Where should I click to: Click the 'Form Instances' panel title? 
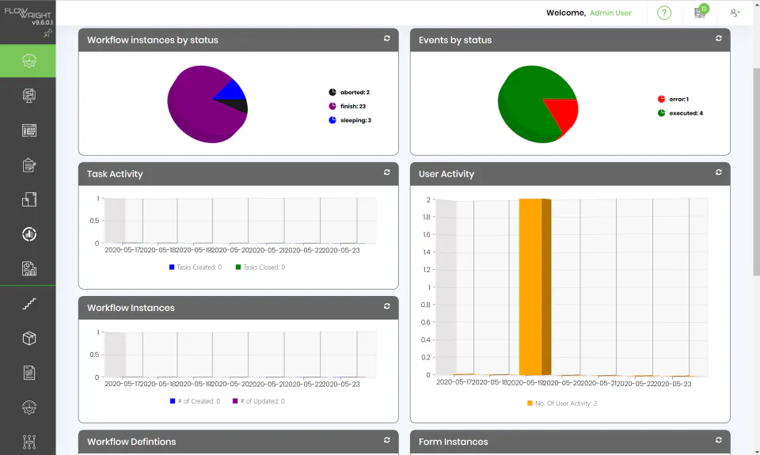pos(453,442)
